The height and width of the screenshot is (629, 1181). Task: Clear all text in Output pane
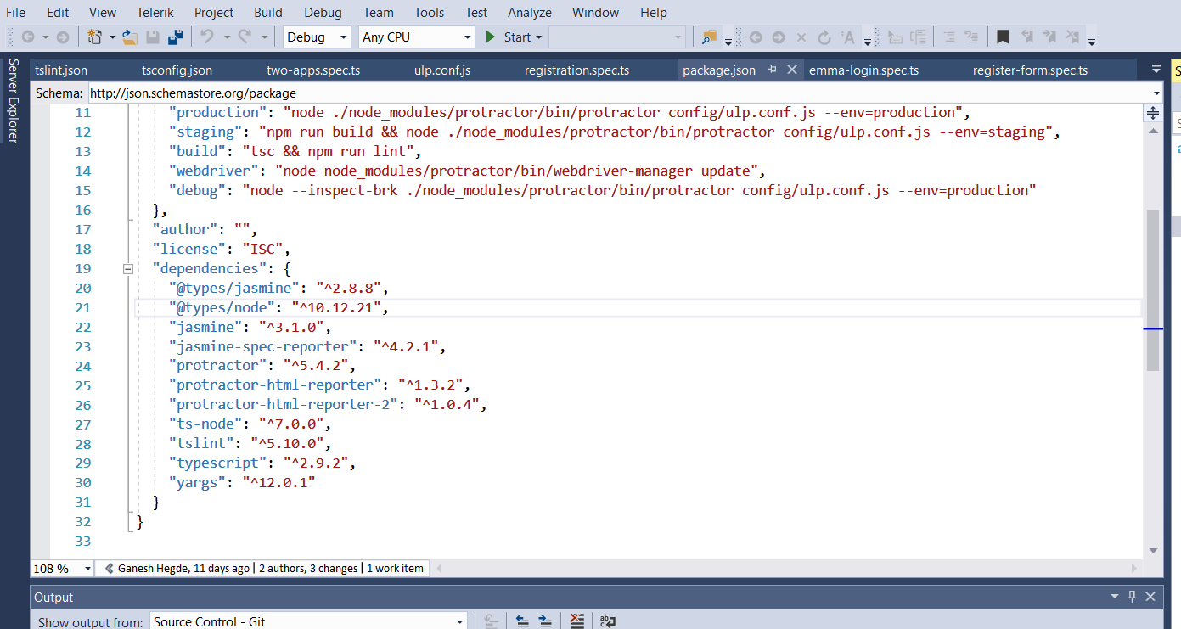click(577, 621)
